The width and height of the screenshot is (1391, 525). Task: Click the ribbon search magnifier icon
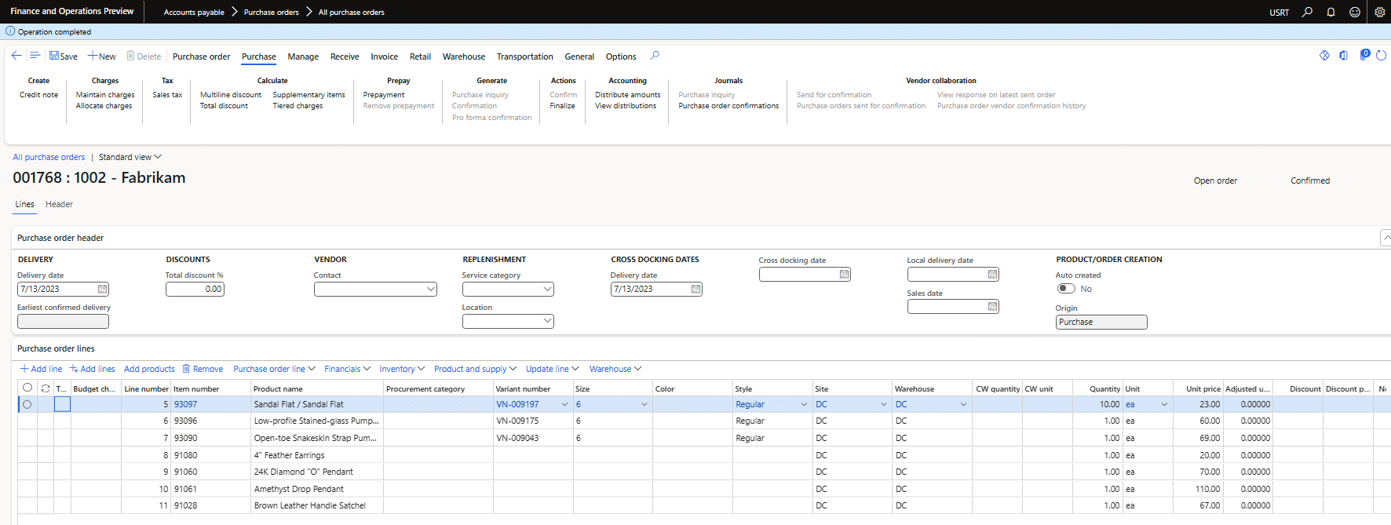(655, 56)
